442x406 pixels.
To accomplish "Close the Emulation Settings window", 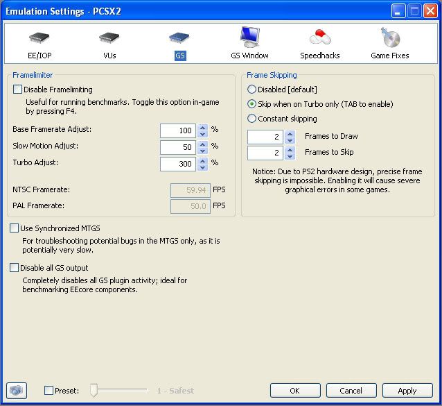I will tap(431, 11).
